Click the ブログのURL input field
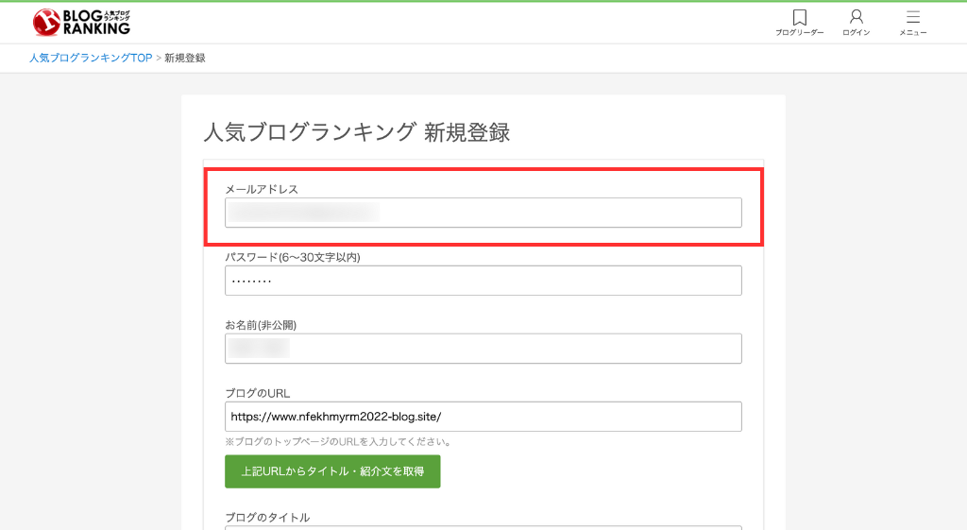 [483, 417]
